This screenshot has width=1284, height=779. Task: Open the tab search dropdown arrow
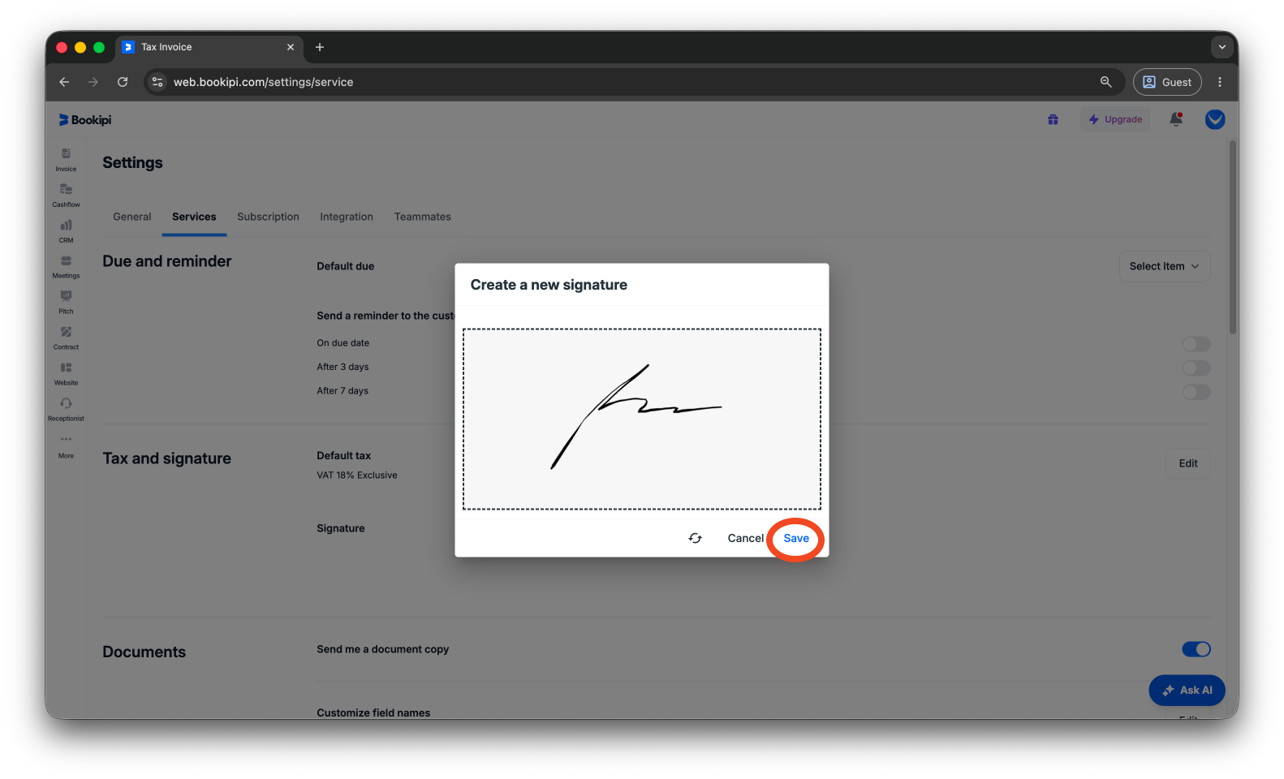click(x=1222, y=47)
